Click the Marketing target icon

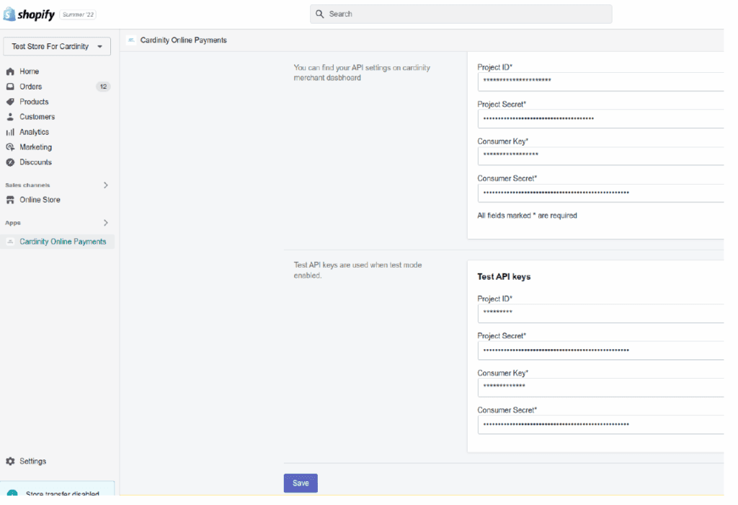tap(10, 147)
